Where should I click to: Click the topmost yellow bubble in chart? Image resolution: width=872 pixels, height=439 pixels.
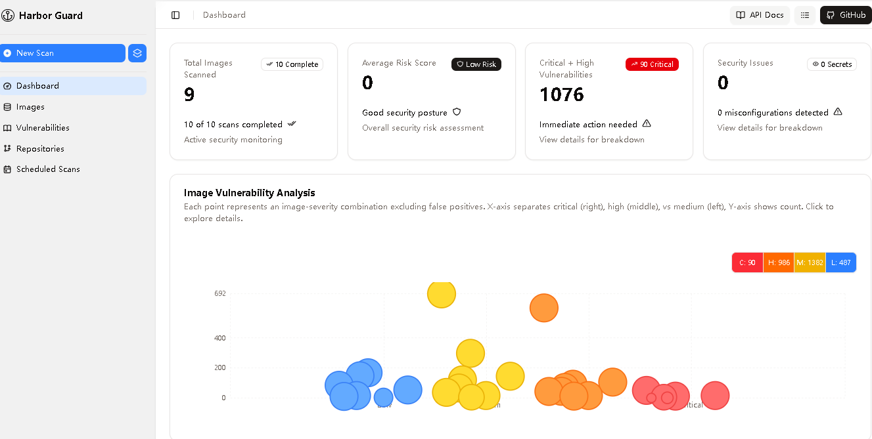pyautogui.click(x=441, y=294)
